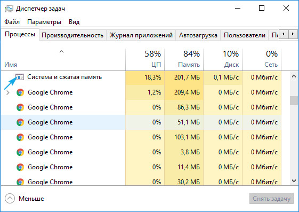This screenshot has width=299, height=212.
Task: Click the Chrome icon with 103,1 МБ memory
Action: (x=20, y=137)
